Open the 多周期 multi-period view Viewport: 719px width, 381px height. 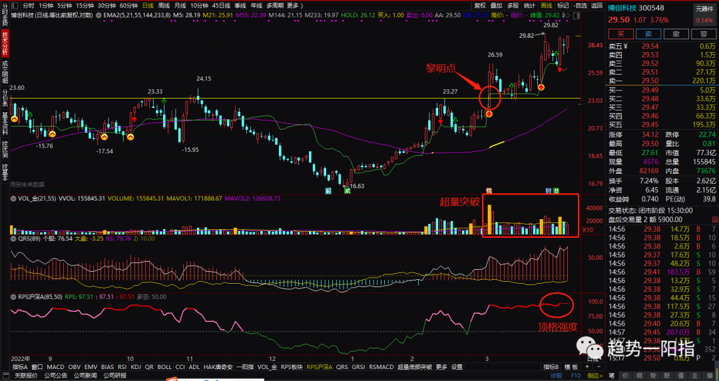pyautogui.click(x=275, y=5)
